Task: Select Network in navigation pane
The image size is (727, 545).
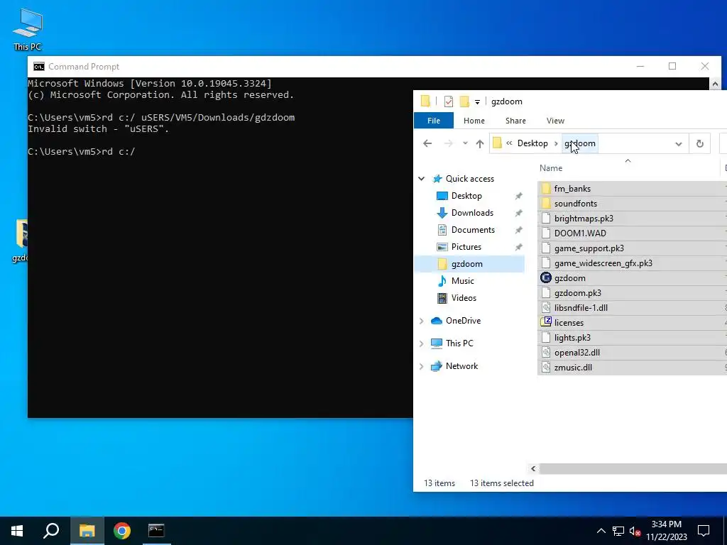Action: [x=461, y=366]
